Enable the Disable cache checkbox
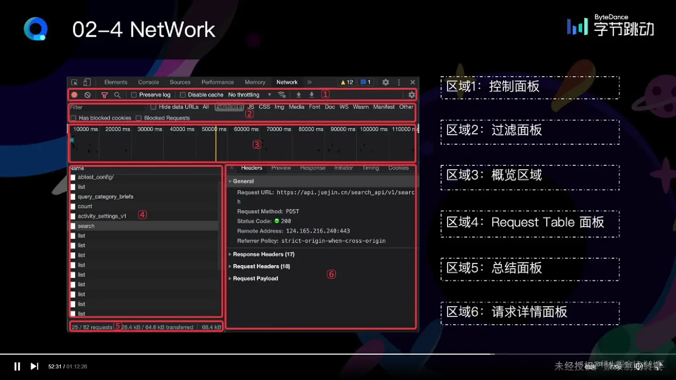Viewport: 676px width, 380px height. coord(182,95)
